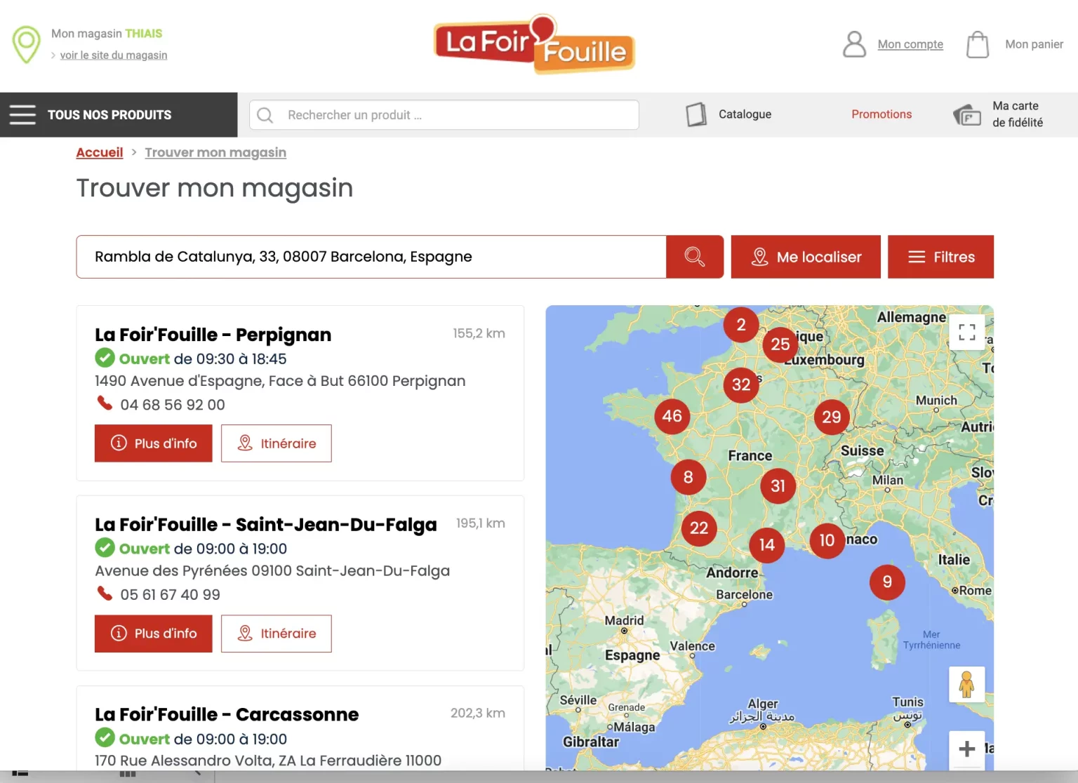Click the store address search field
Screen dimensions: 1078x783
371,257
